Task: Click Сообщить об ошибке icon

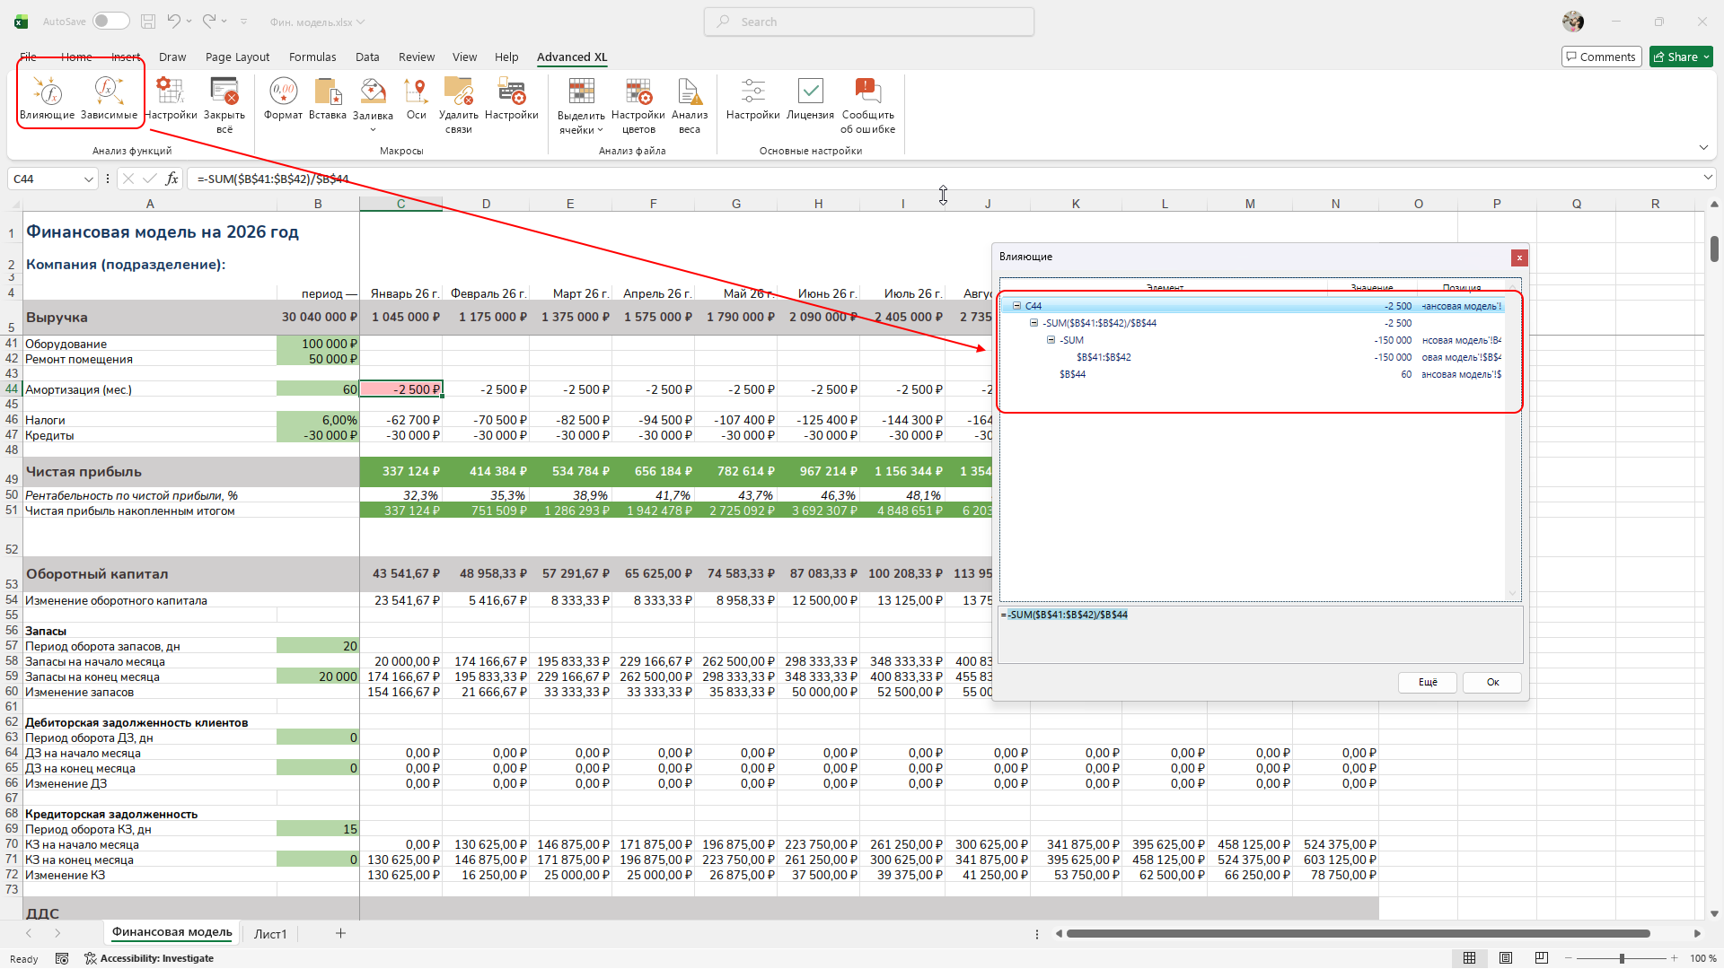Action: point(867,91)
